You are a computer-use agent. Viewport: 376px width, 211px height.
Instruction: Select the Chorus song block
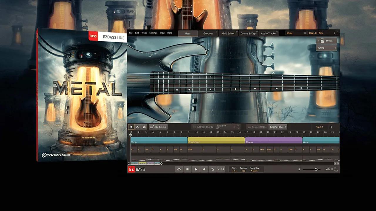(273, 140)
